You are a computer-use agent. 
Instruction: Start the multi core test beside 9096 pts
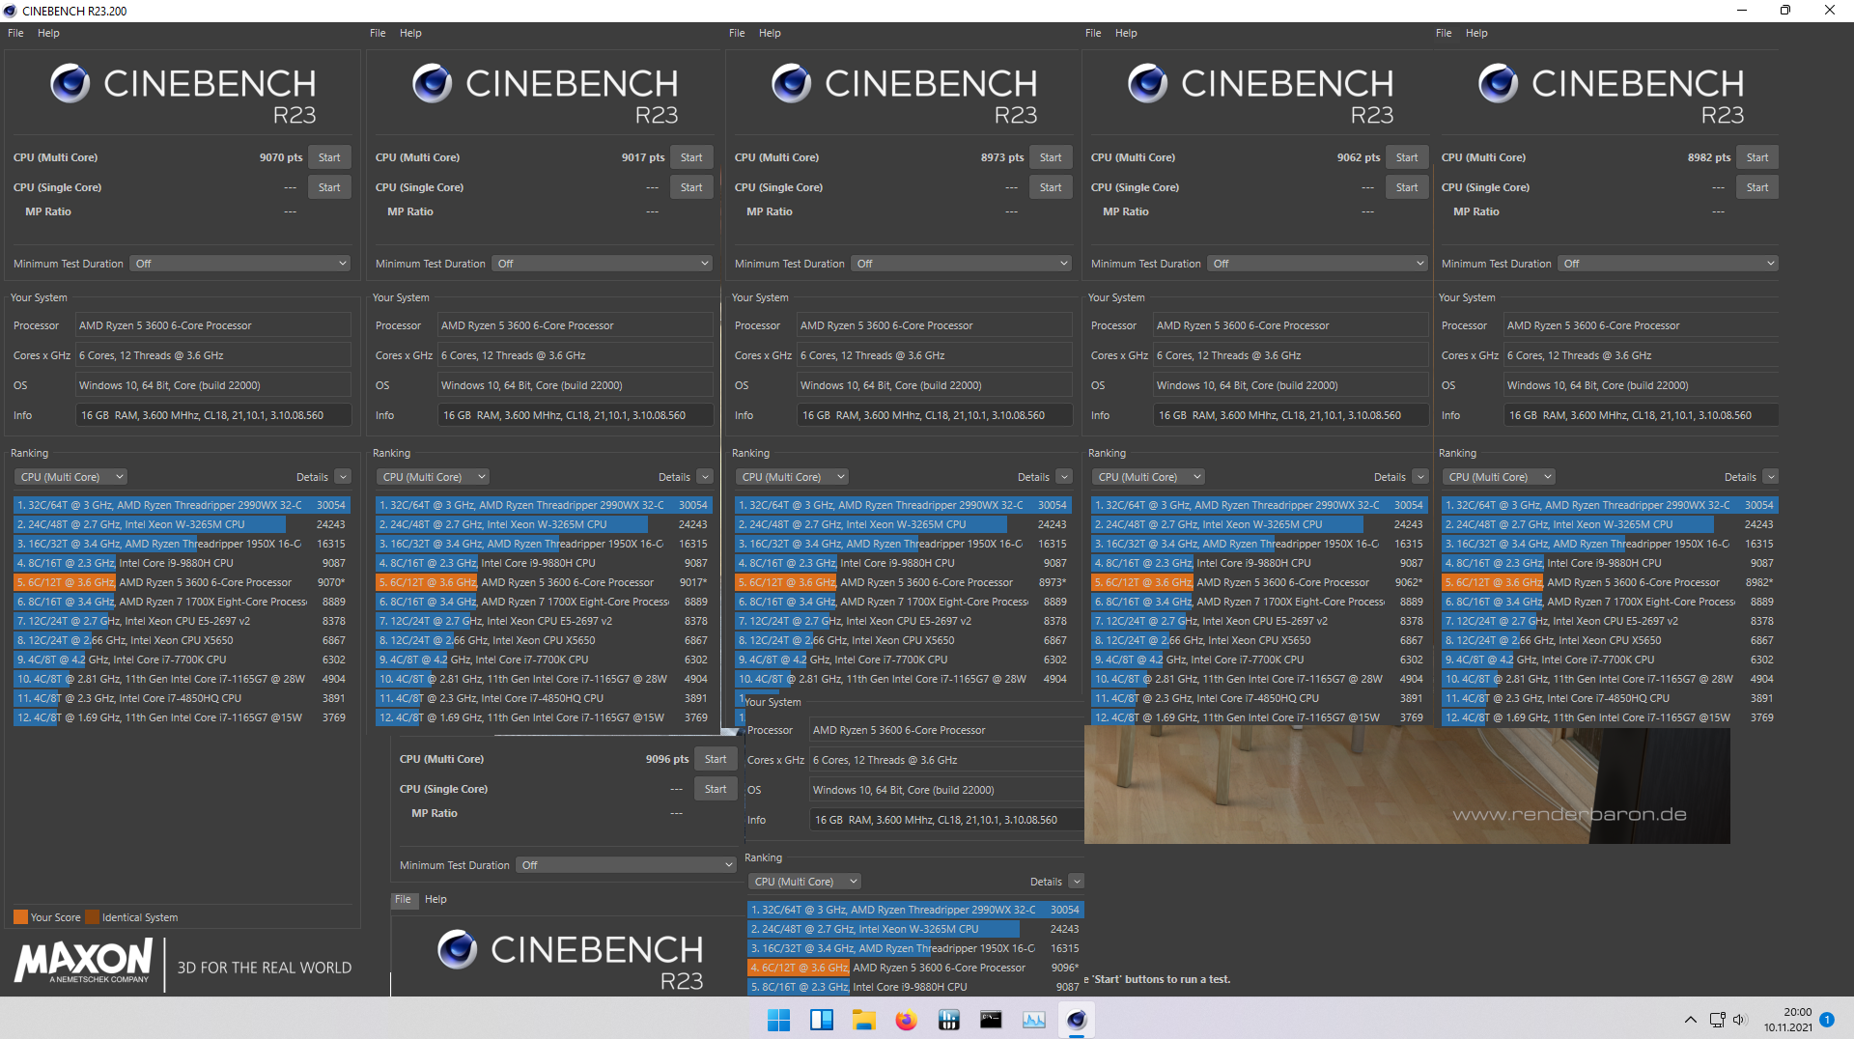pyautogui.click(x=716, y=759)
